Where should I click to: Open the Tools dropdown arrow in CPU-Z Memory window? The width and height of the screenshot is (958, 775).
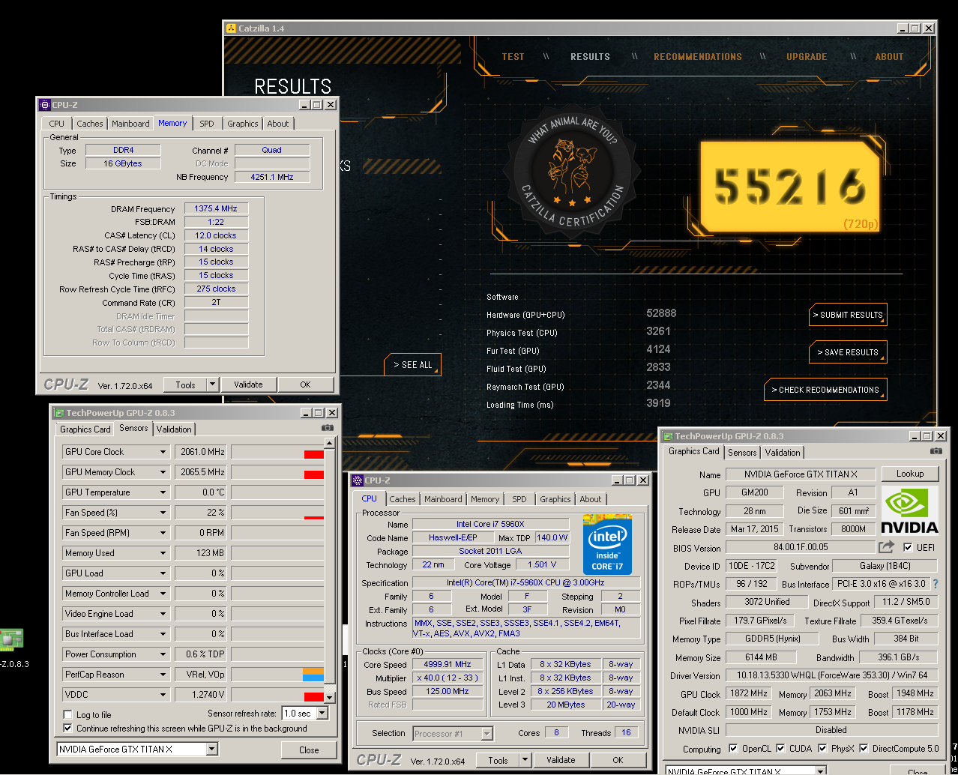213,385
